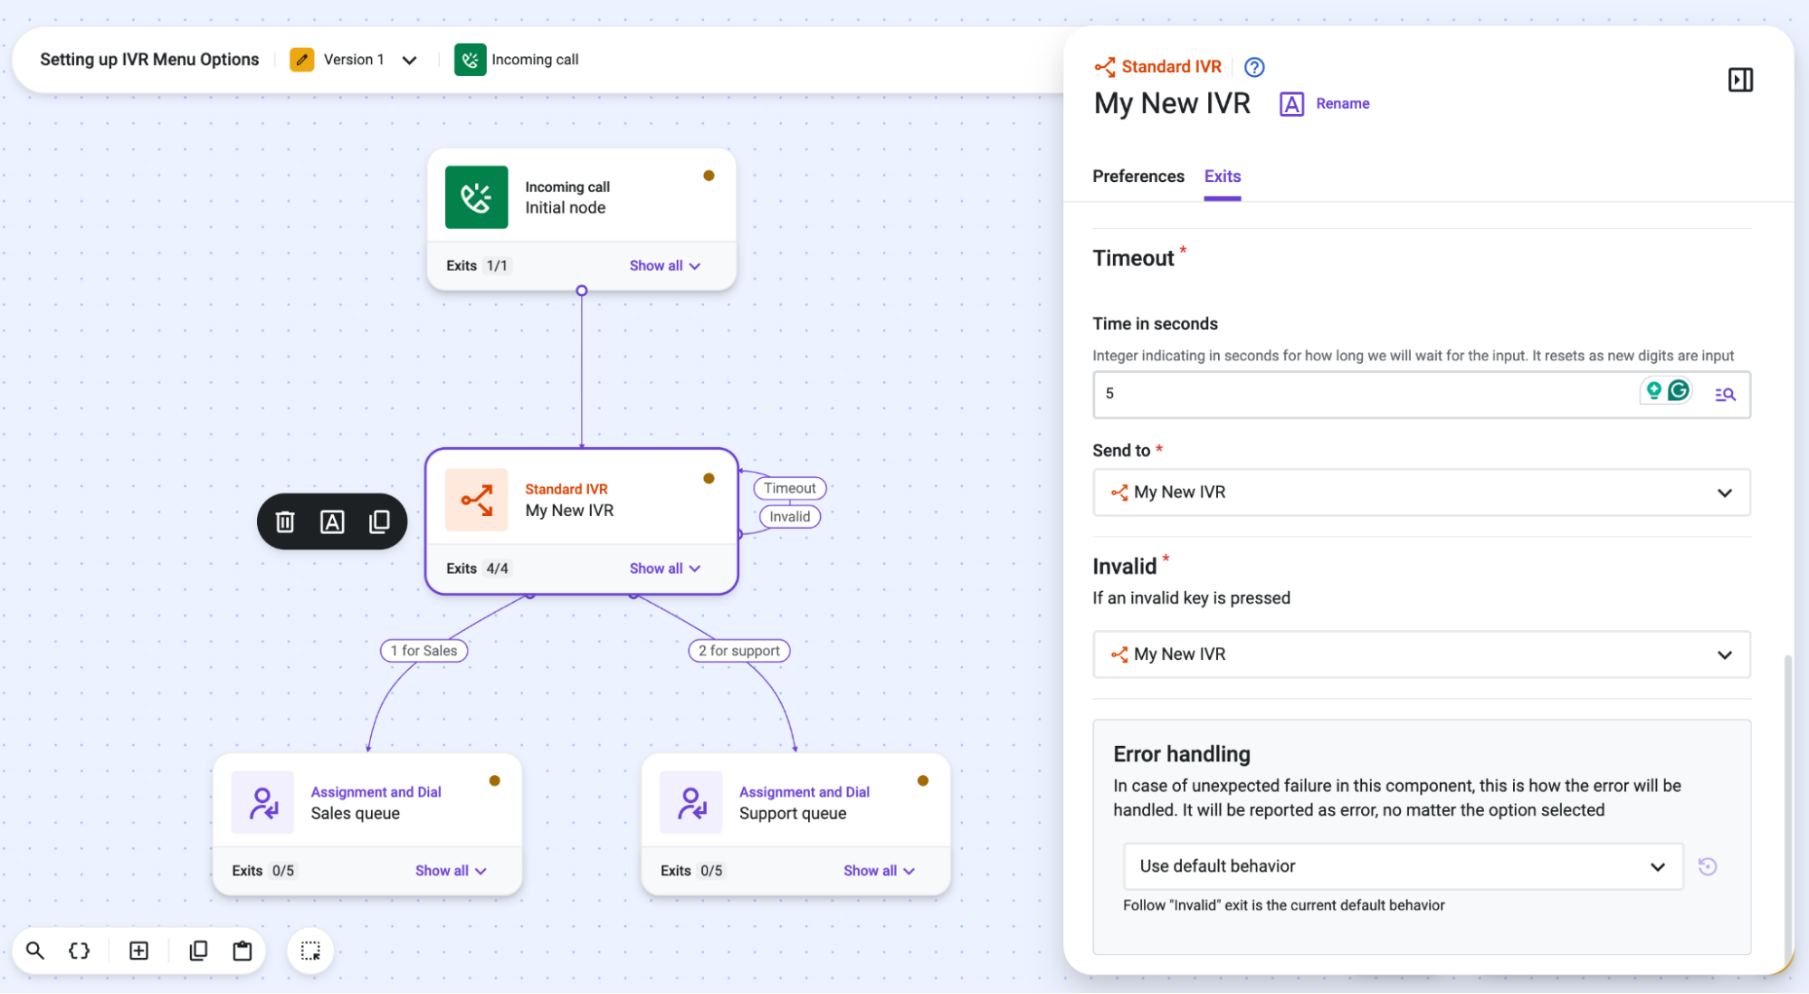Select the Exits tab
Image resolution: width=1809 pixels, height=994 pixels.
pyautogui.click(x=1222, y=177)
